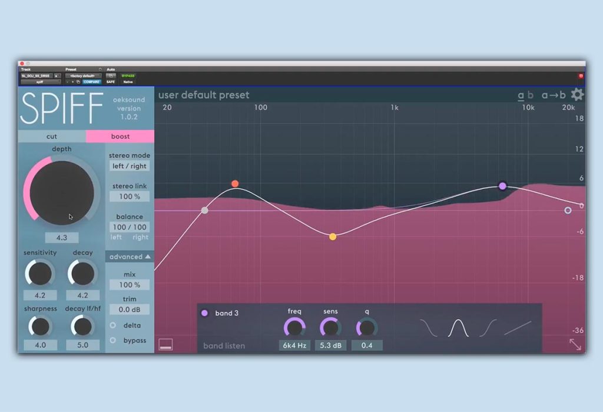The height and width of the screenshot is (412, 603).
Task: Open the factory default preset dropdown
Action: 82,76
